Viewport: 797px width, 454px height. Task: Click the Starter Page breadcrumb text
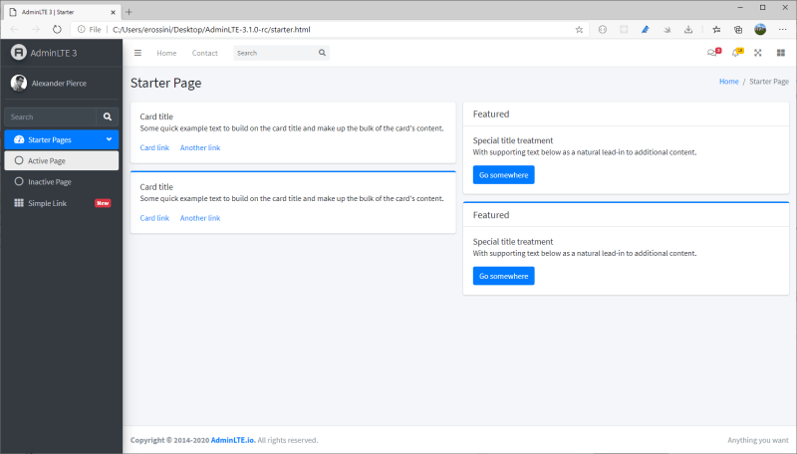[769, 82]
